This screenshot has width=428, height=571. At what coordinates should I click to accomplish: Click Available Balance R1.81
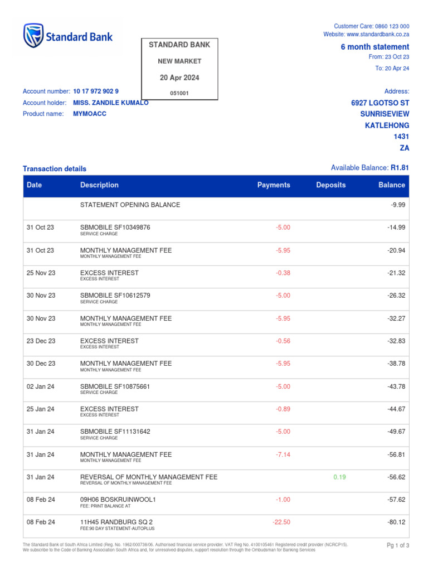point(370,167)
